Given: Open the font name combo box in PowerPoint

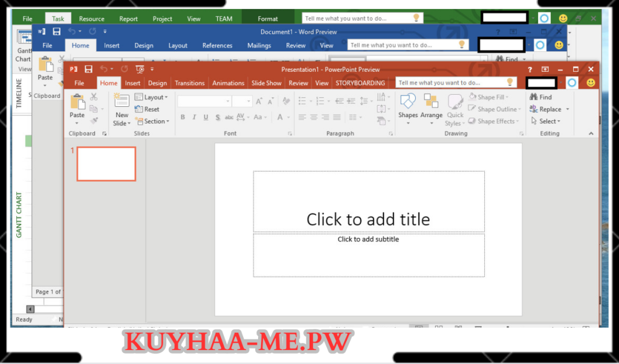Looking at the screenshot, I should 204,101.
